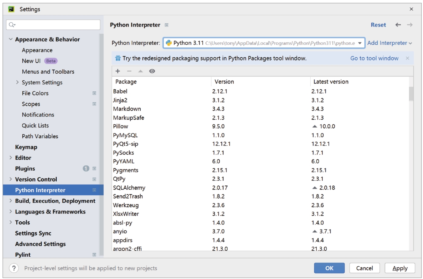This screenshot has height=279, width=423.
Task: Select Keymap in the settings tree
Action: [26, 147]
